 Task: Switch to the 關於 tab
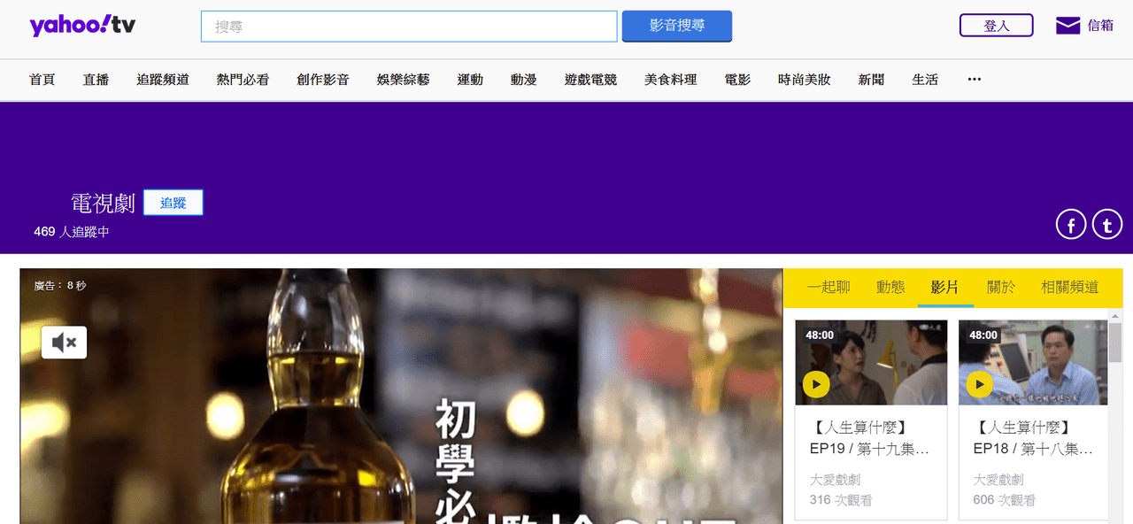click(x=1001, y=288)
